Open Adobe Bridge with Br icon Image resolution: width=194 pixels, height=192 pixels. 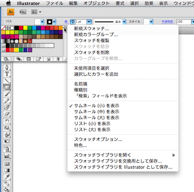23,12
